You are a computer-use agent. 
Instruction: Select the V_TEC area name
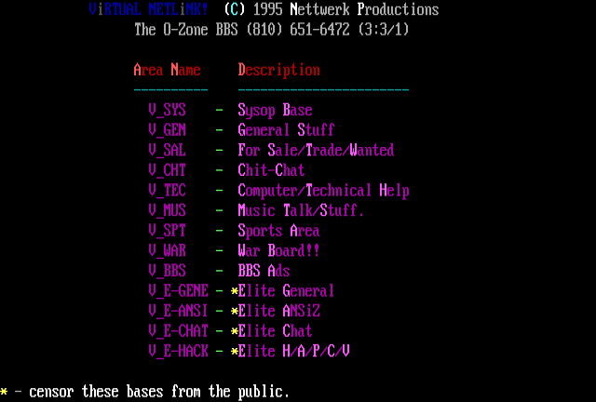[x=168, y=191]
